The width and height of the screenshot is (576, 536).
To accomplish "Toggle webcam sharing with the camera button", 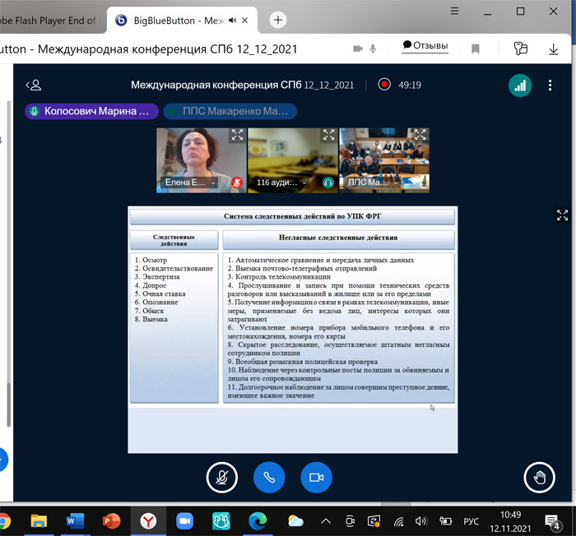I will 315,477.
